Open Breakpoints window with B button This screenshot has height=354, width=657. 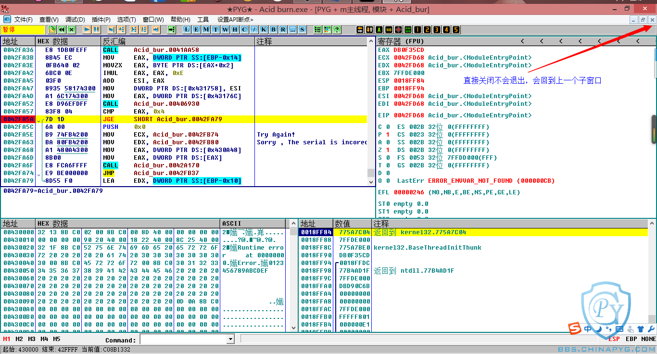pos(273,29)
